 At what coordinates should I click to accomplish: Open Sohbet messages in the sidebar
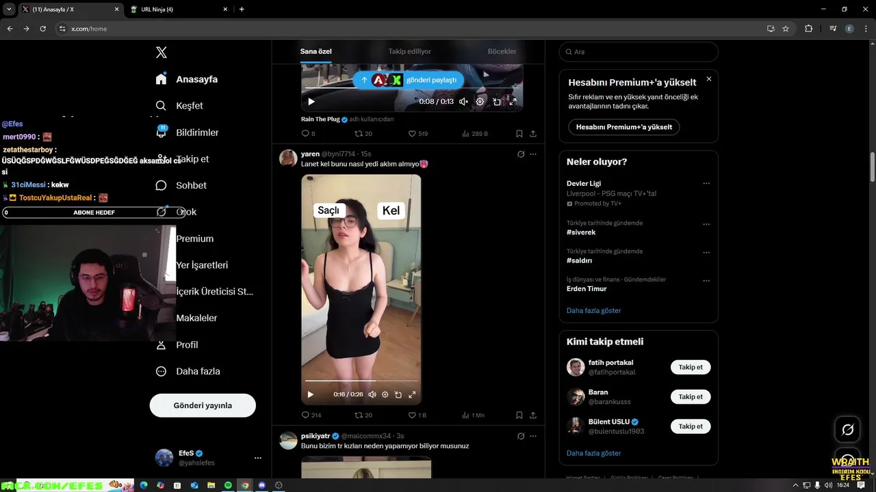click(181, 185)
